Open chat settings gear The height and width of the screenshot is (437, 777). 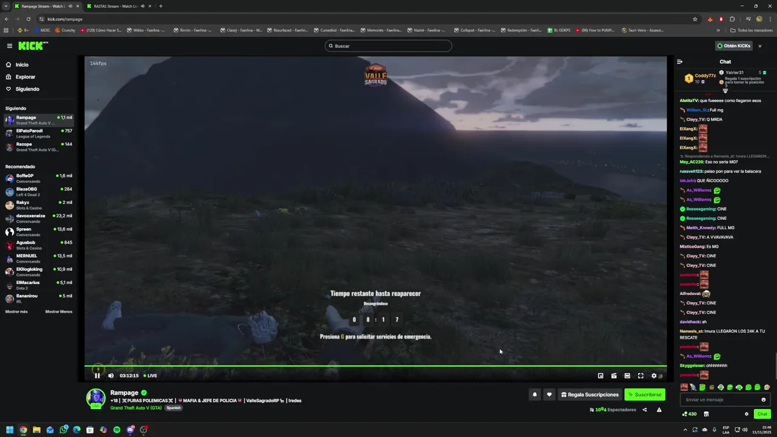click(747, 414)
